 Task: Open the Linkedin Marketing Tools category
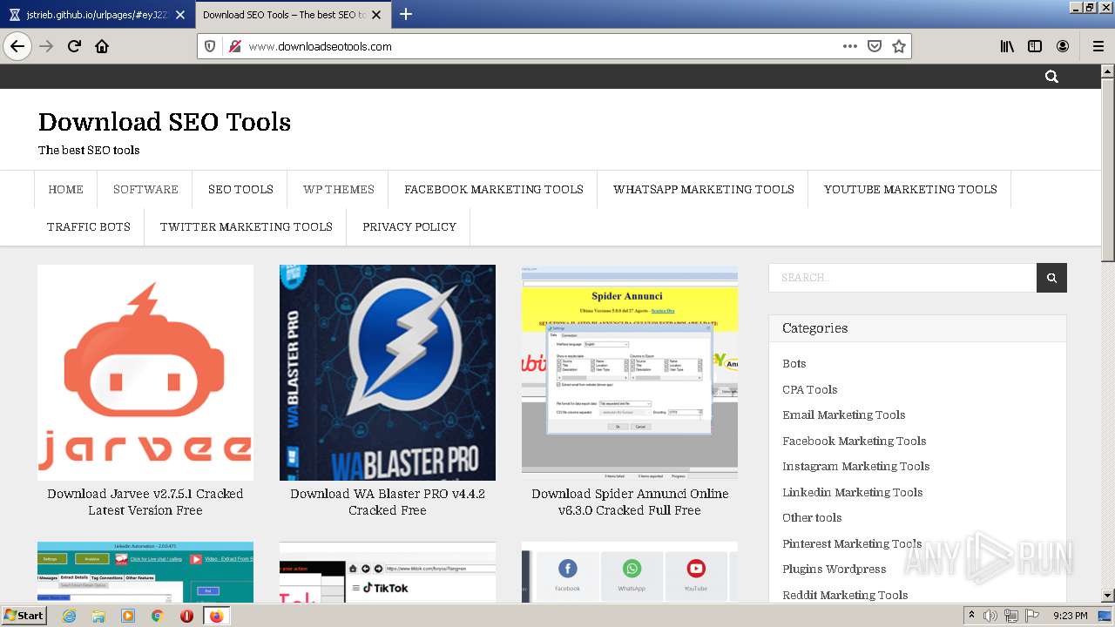(x=853, y=492)
